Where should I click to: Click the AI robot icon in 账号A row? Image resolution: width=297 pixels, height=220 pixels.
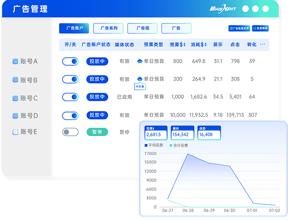(x=140, y=61)
